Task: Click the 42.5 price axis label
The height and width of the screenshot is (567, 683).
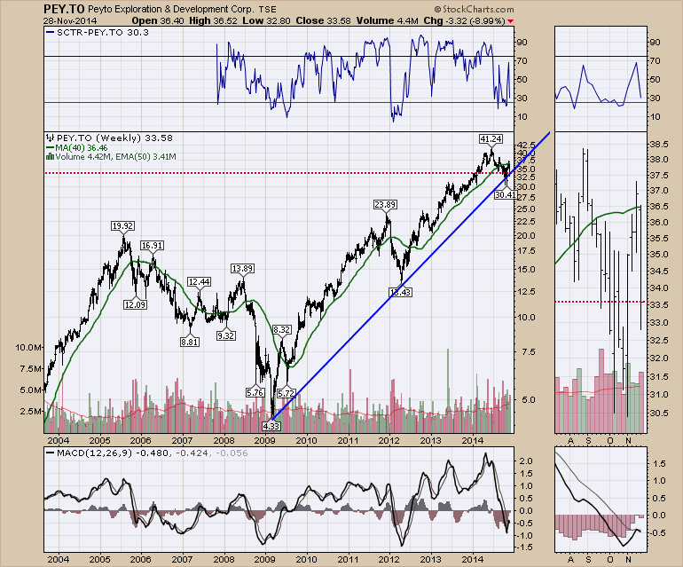Action: (x=525, y=145)
